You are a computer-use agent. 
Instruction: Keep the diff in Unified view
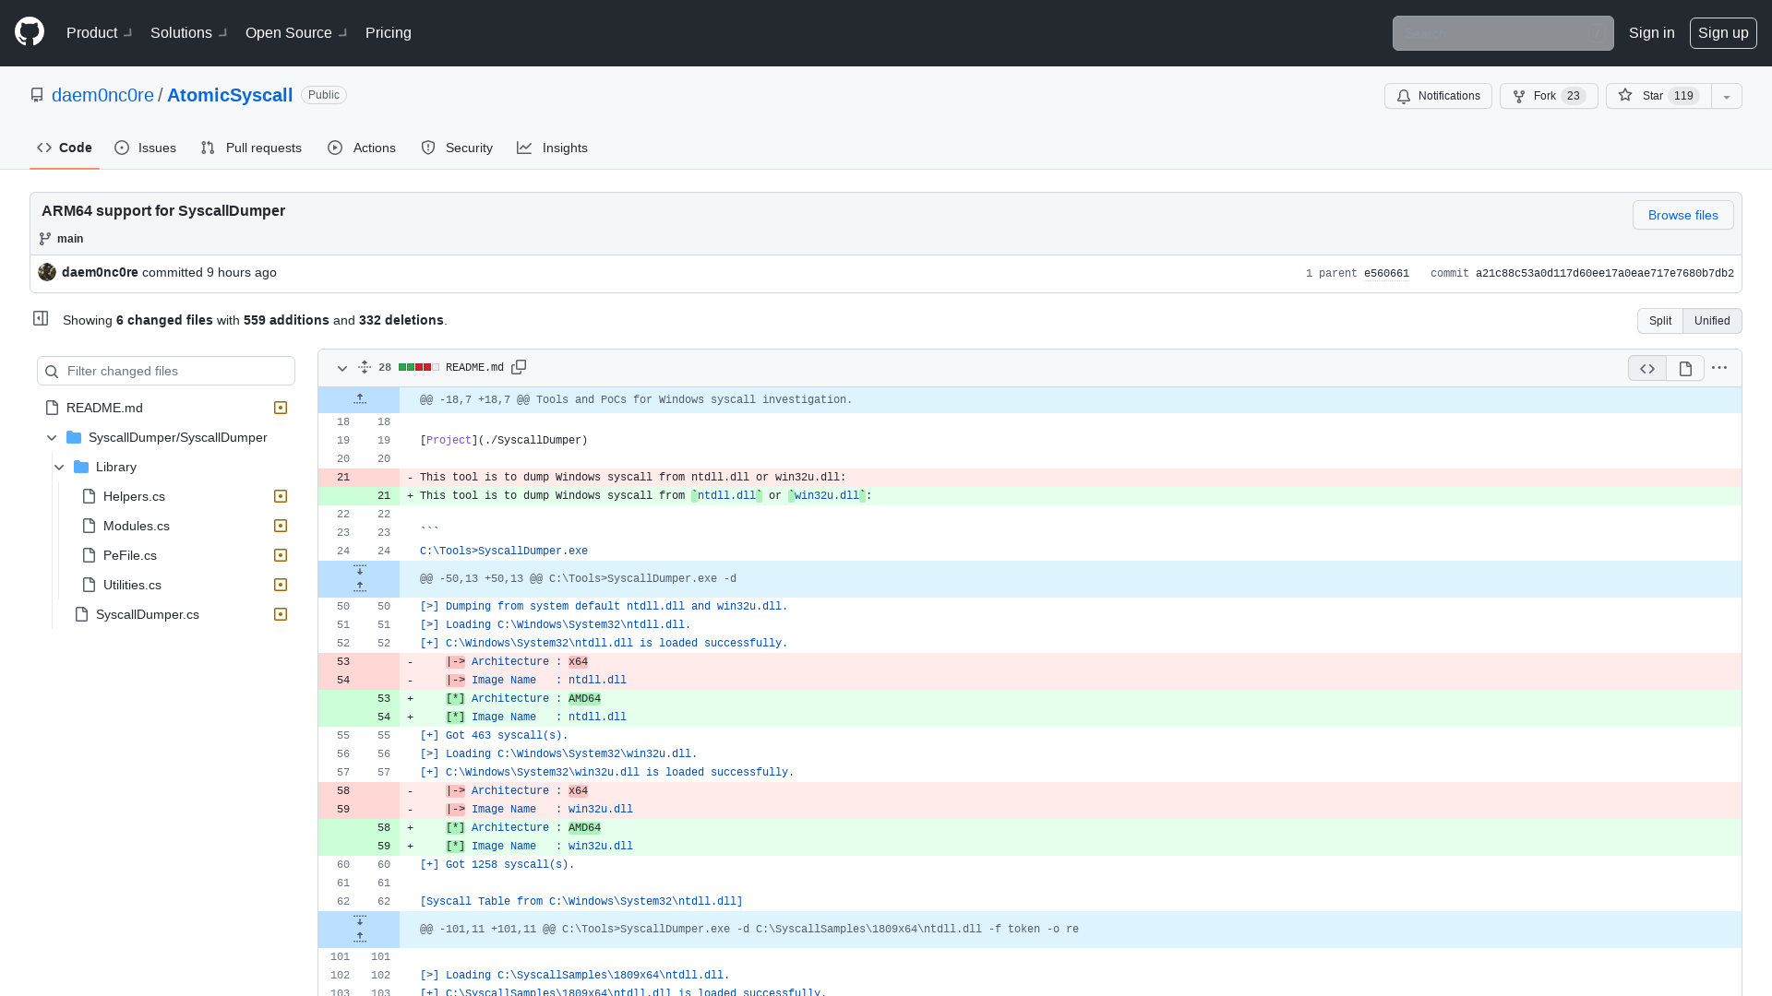click(x=1712, y=320)
